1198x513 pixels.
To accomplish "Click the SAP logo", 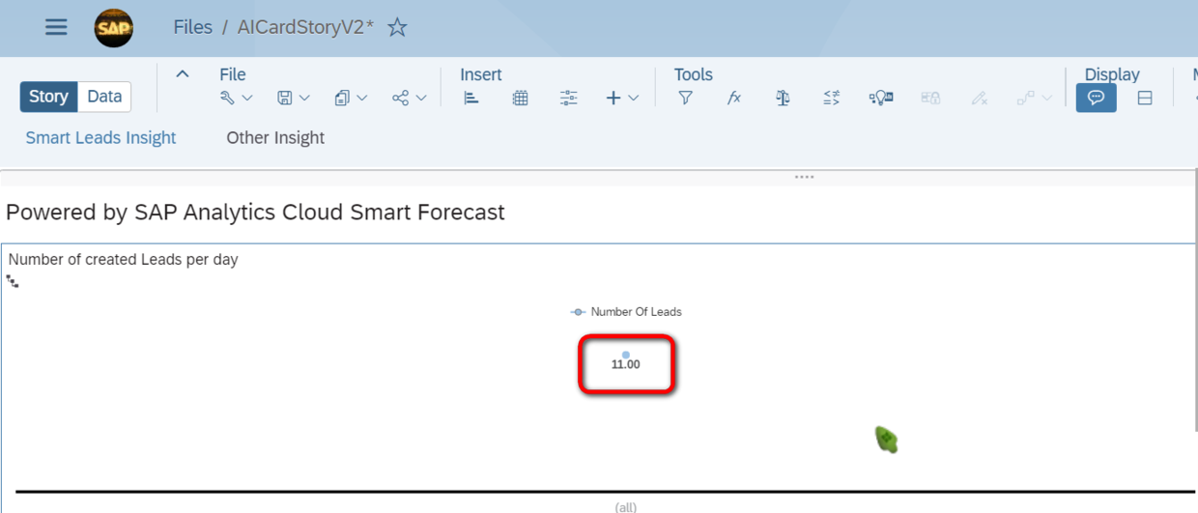I will click(114, 28).
